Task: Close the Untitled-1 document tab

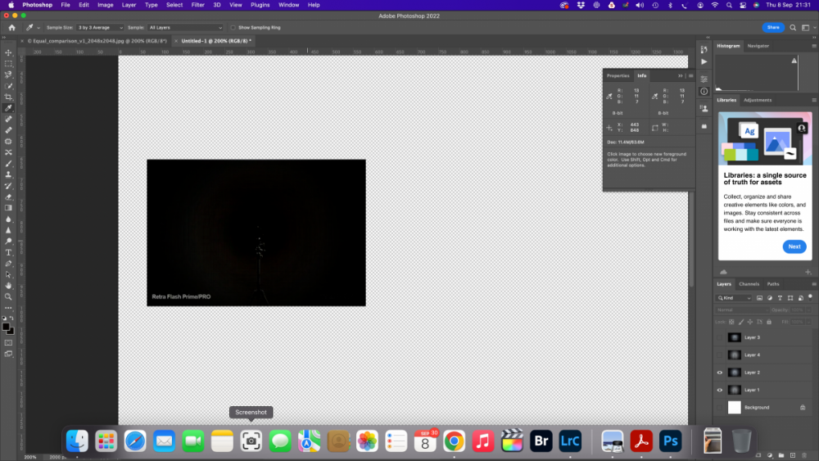Action: pos(176,41)
